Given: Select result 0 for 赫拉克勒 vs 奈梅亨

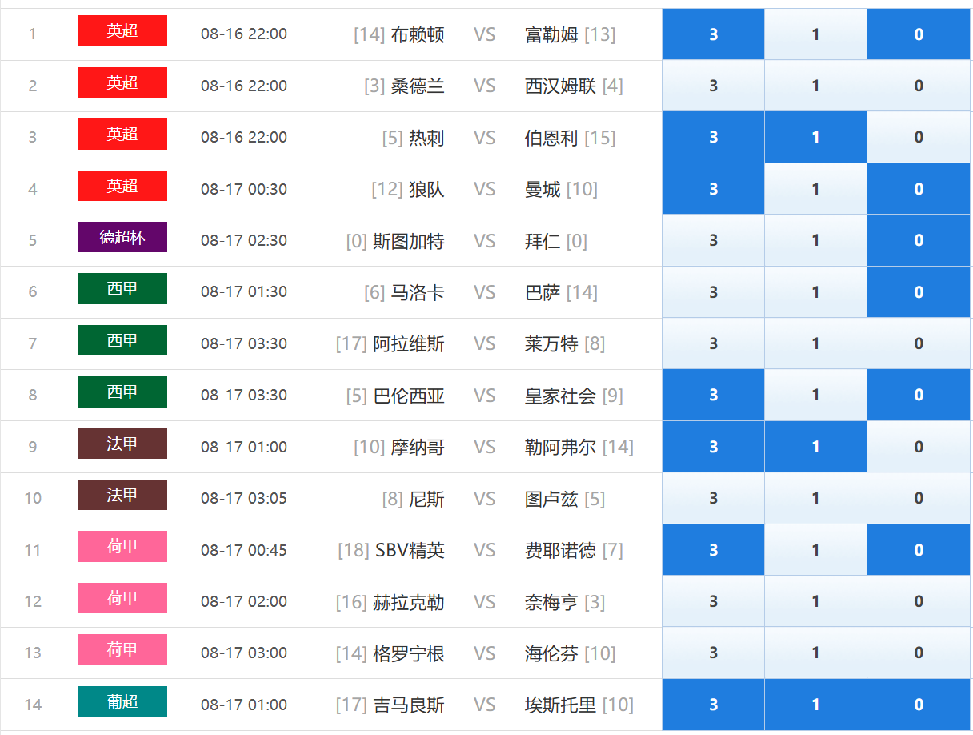Looking at the screenshot, I should [x=919, y=602].
